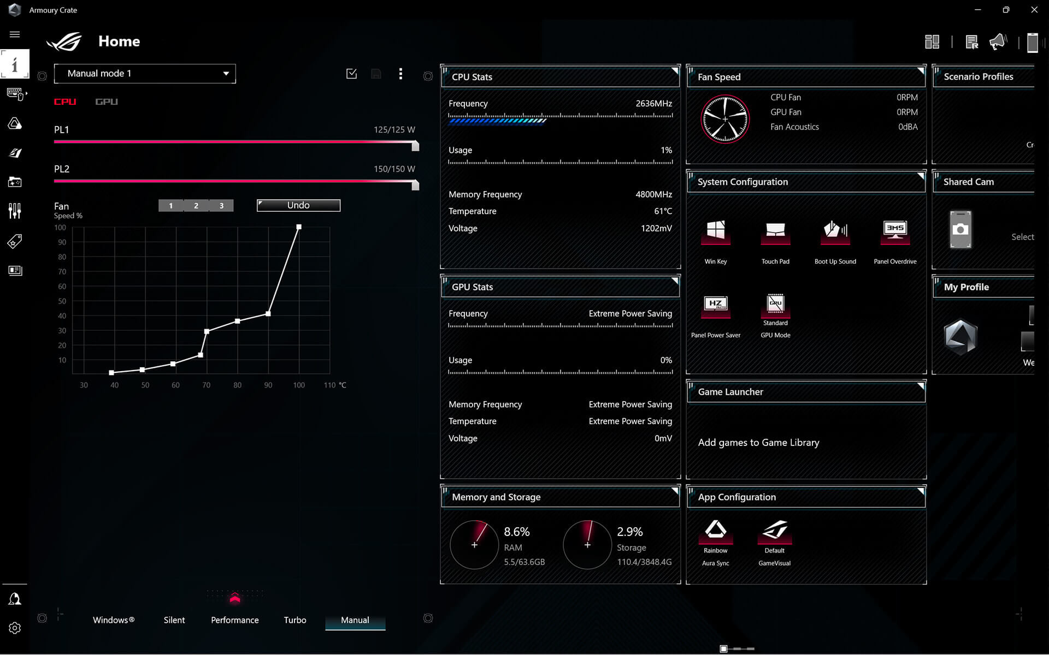This screenshot has width=1049, height=655.
Task: Click Add games to Game Library button
Action: (759, 442)
